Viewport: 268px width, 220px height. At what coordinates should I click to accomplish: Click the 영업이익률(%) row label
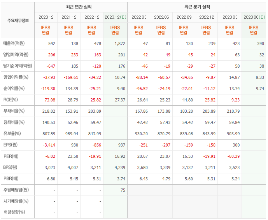click(16, 77)
